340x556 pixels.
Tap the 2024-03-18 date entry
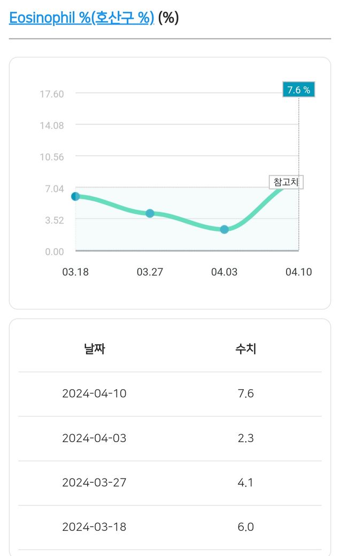point(94,527)
